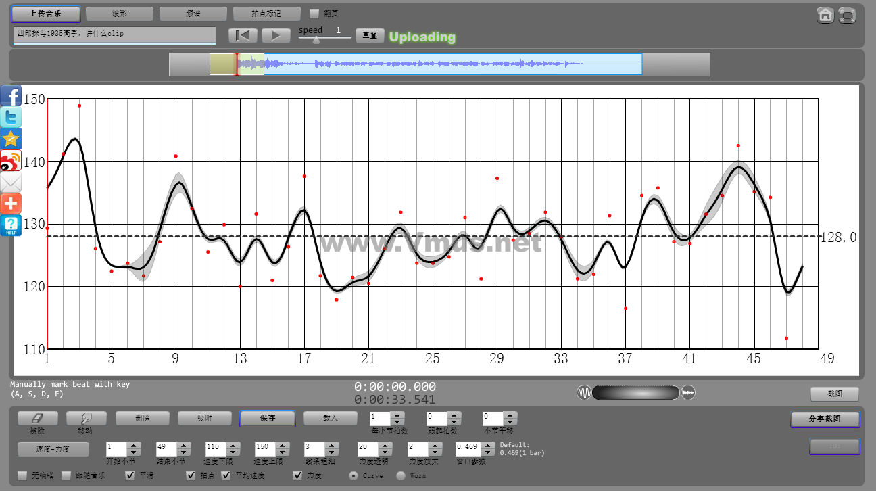Uncheck the 平滑 smoothing checkbox
876x491 pixels.
pyautogui.click(x=130, y=475)
